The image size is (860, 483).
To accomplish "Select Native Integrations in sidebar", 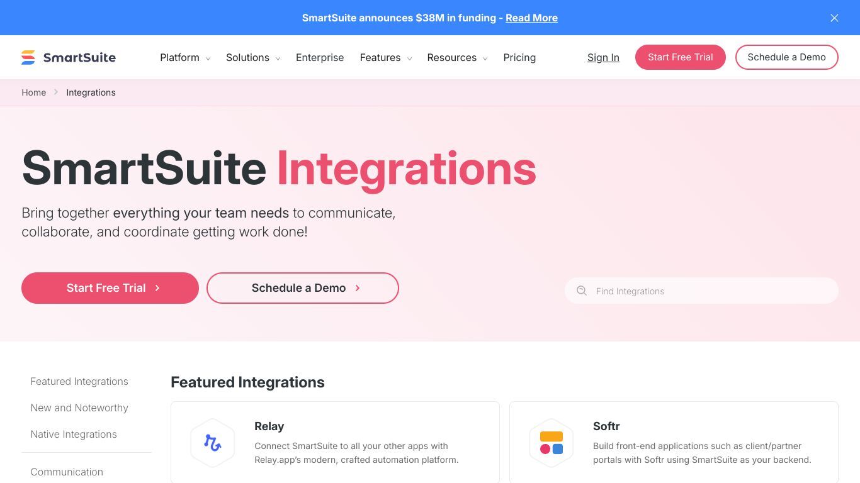I will pos(74,434).
